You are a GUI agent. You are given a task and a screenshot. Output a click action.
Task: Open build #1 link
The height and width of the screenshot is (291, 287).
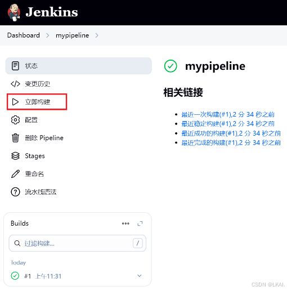[28, 276]
